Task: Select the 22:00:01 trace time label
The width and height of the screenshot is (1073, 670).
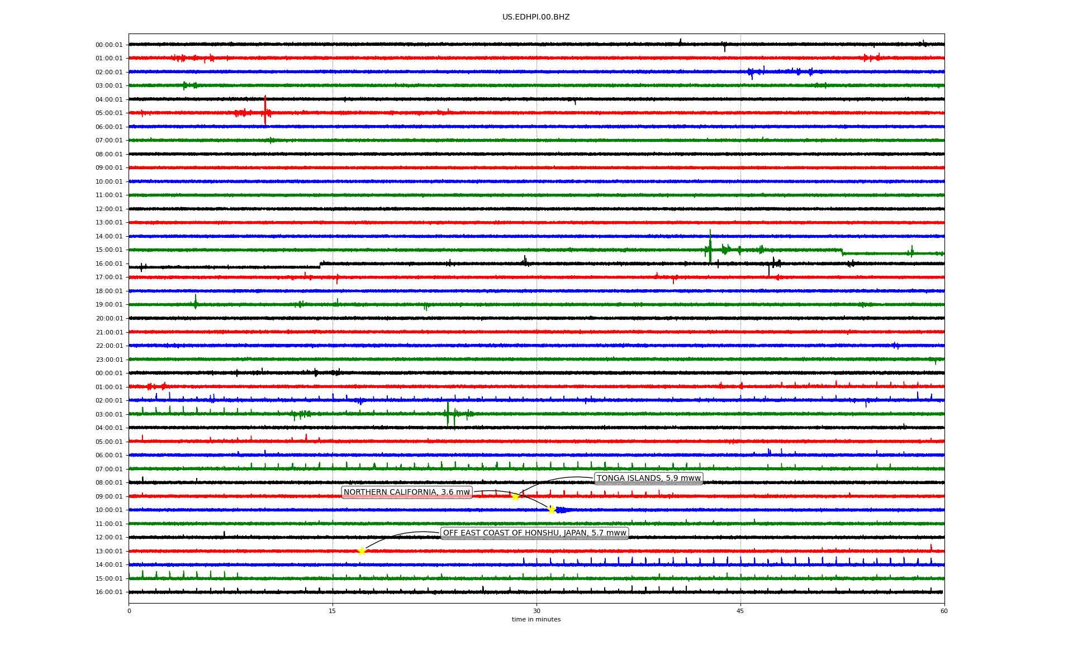Action: point(109,346)
